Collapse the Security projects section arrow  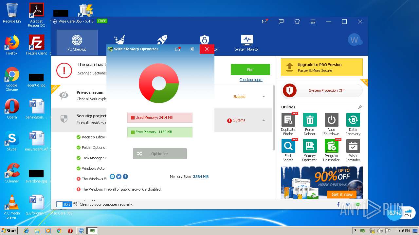point(264,120)
